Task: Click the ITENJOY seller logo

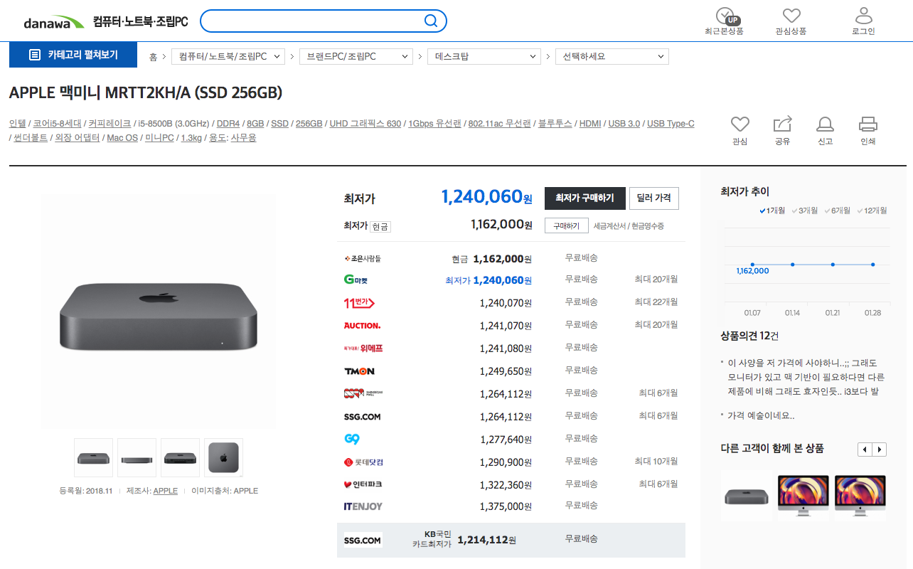Action: [x=363, y=506]
